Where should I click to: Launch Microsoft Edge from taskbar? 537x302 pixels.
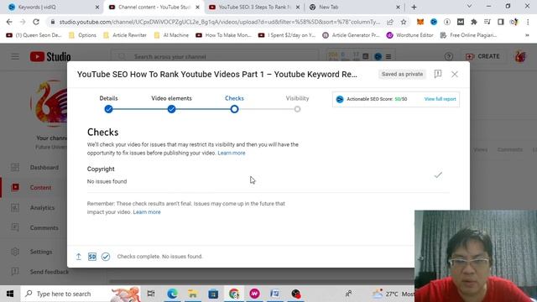click(172, 294)
